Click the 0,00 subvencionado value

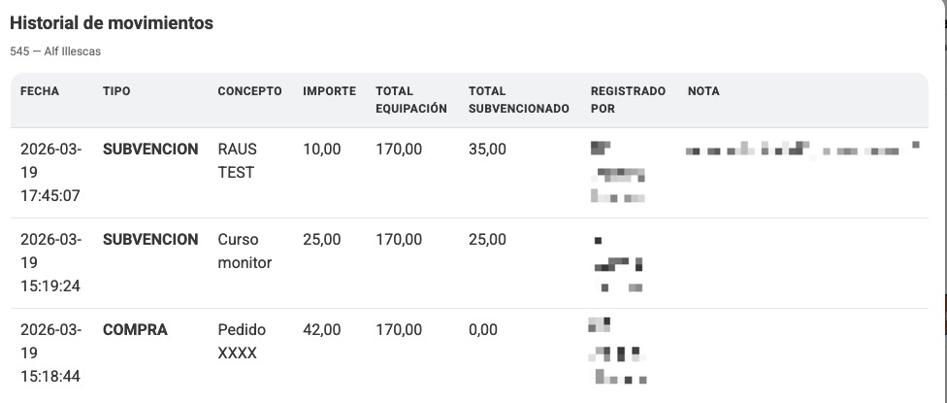click(483, 330)
